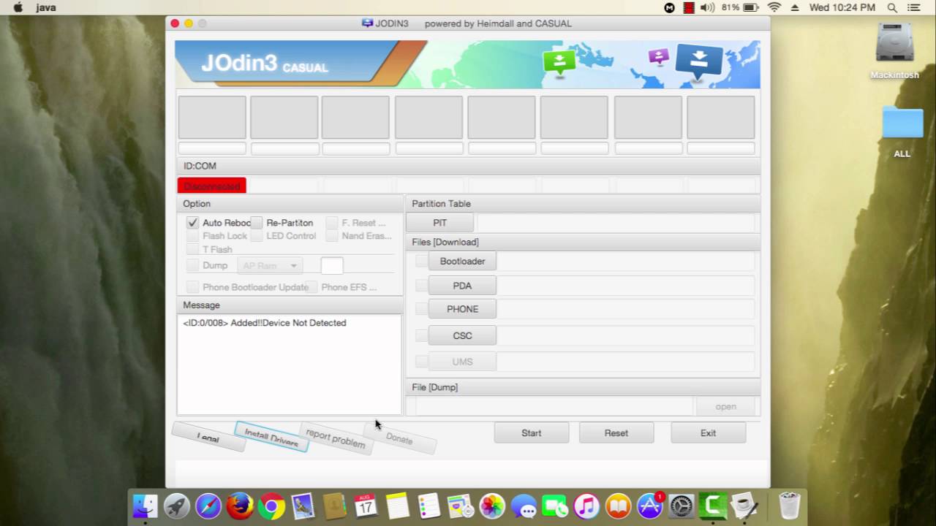Screen dimensions: 936x526
Task: Uncheck the Auto Reboot option
Action: coord(192,223)
